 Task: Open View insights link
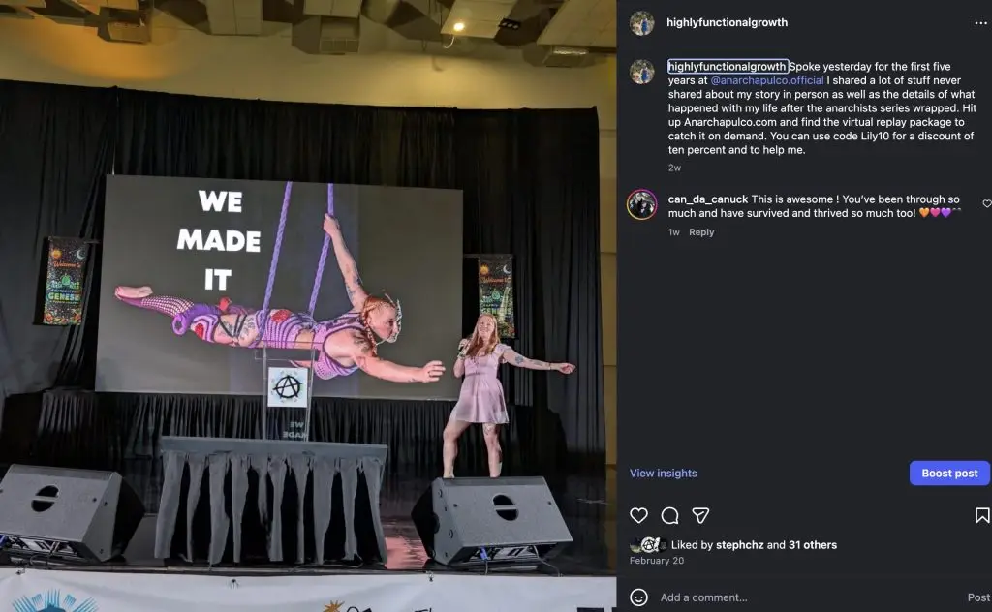[x=663, y=473]
